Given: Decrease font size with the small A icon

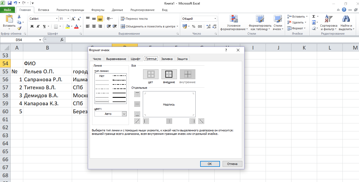Looking at the screenshot, I should pos(79,19).
